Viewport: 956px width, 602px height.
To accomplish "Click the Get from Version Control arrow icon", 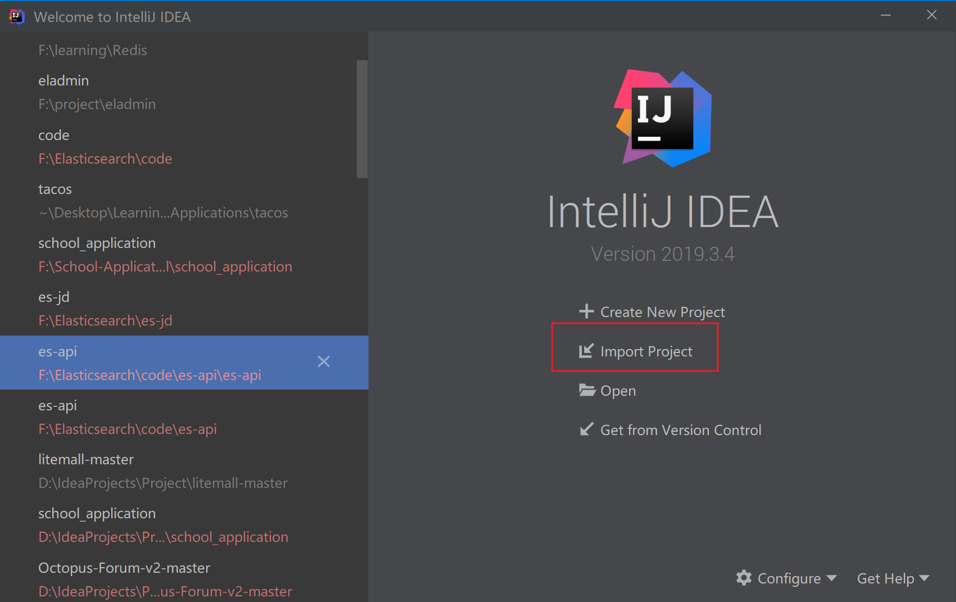I will [586, 429].
